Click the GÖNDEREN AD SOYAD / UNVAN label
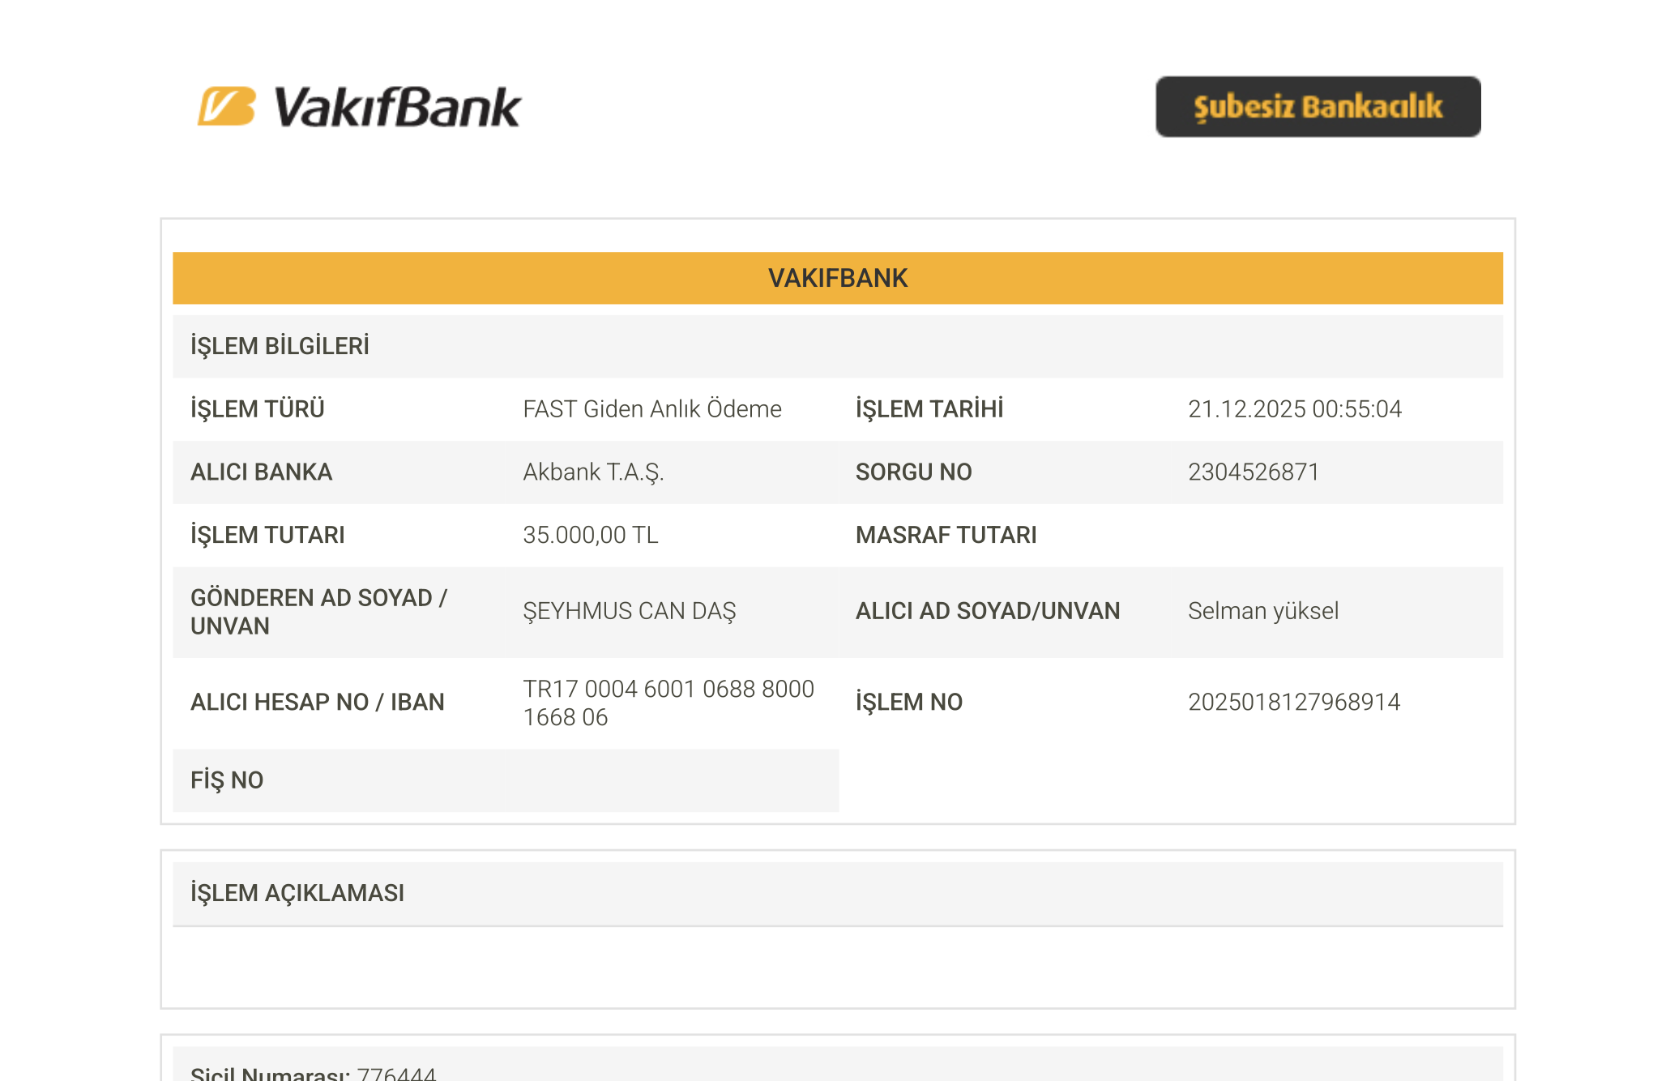The width and height of the screenshot is (1653, 1081). pos(318,612)
